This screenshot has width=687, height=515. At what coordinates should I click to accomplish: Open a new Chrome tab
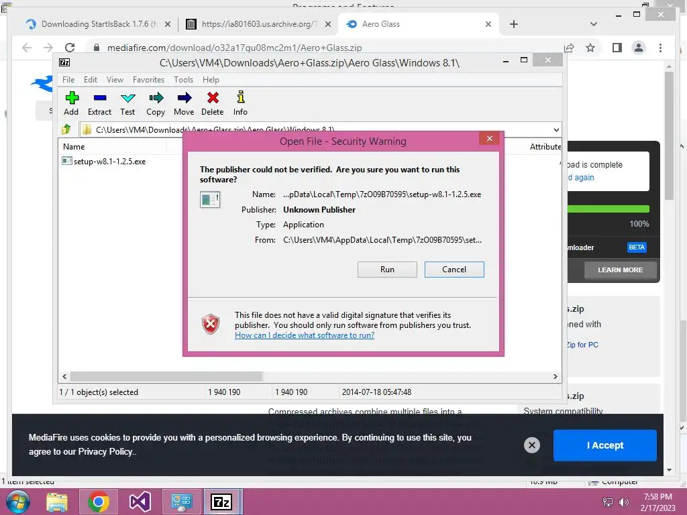pyautogui.click(x=514, y=24)
